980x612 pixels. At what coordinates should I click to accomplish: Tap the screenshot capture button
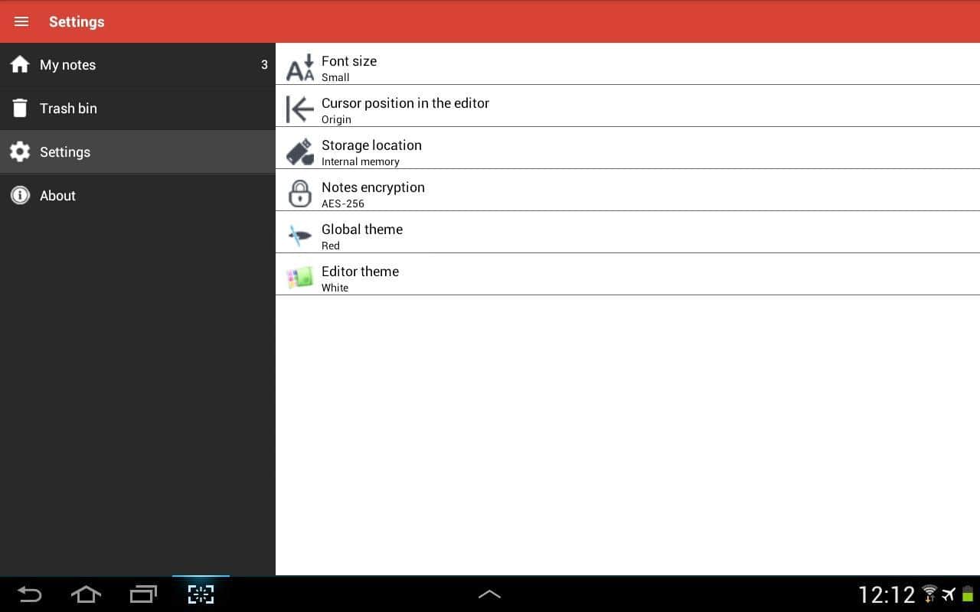pos(201,594)
